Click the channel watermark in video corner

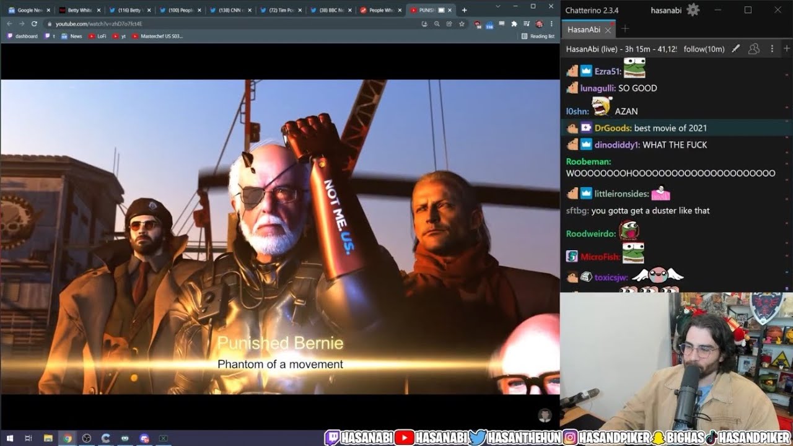click(545, 414)
